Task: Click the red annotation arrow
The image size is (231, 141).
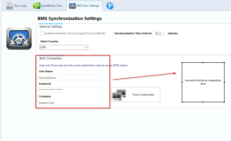Action: (145, 76)
